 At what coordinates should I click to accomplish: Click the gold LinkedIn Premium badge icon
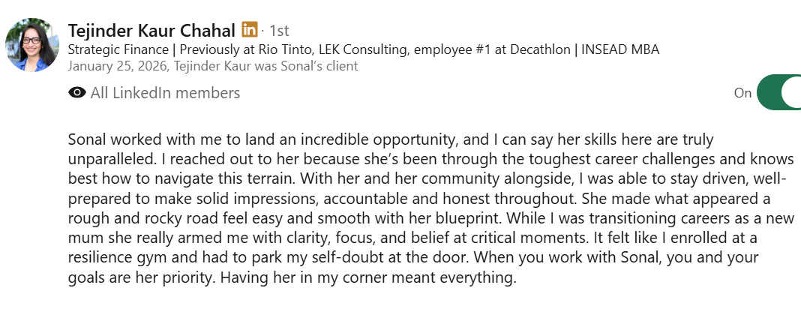click(250, 29)
